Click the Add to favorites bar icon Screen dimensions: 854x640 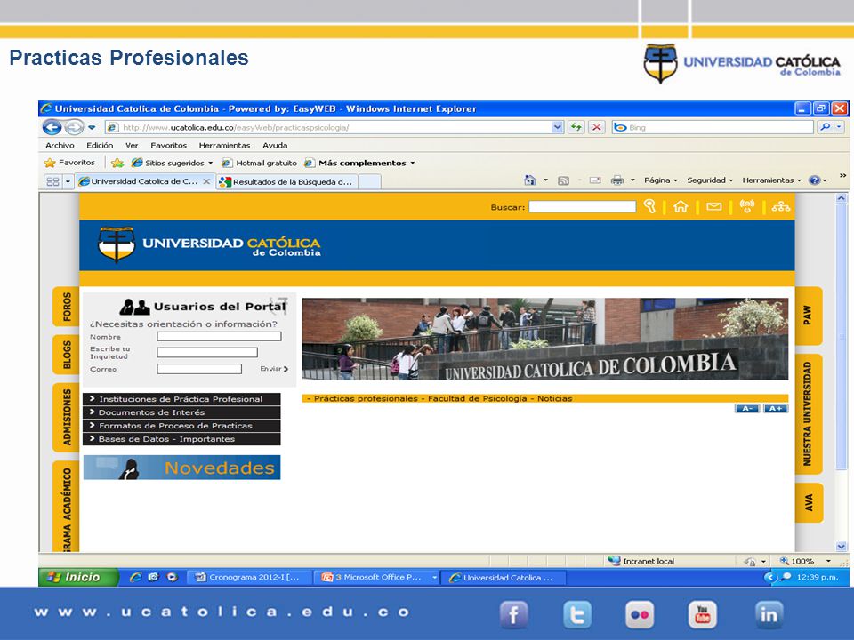click(x=117, y=162)
